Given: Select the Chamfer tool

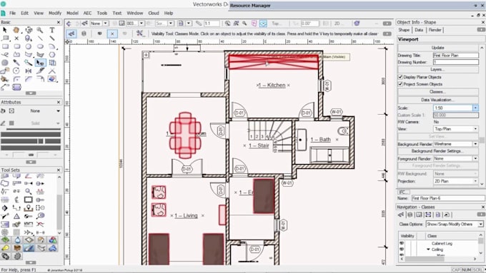Looking at the screenshot, I should 29,79.
